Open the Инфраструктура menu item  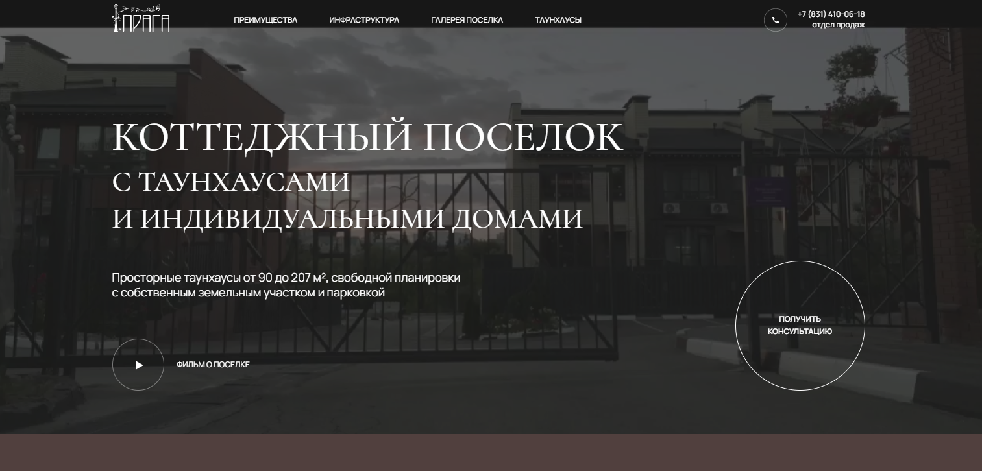tap(364, 20)
